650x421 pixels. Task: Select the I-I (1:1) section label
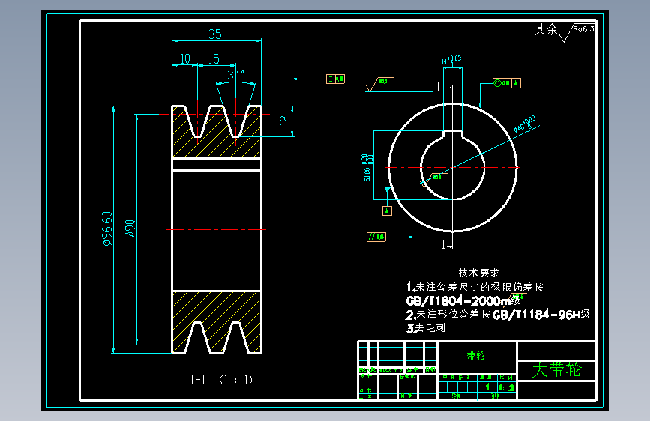pyautogui.click(x=221, y=379)
